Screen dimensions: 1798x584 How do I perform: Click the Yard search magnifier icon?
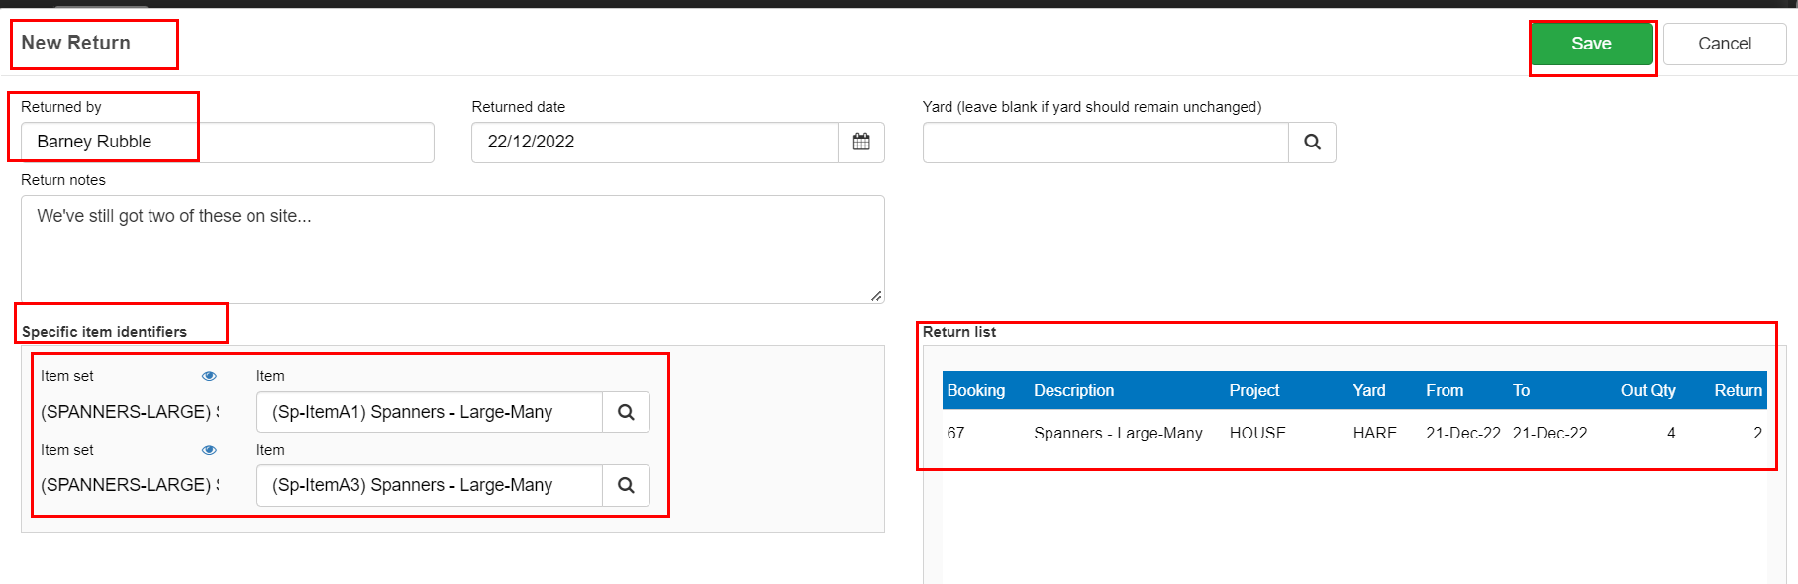(x=1312, y=142)
